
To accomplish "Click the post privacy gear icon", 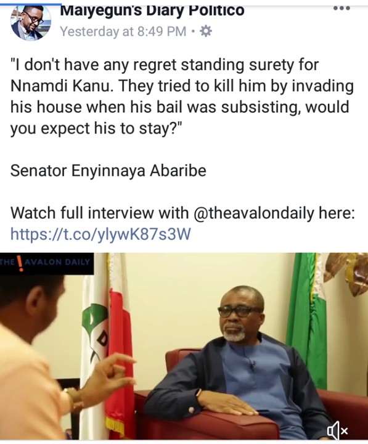I will pos(206,31).
